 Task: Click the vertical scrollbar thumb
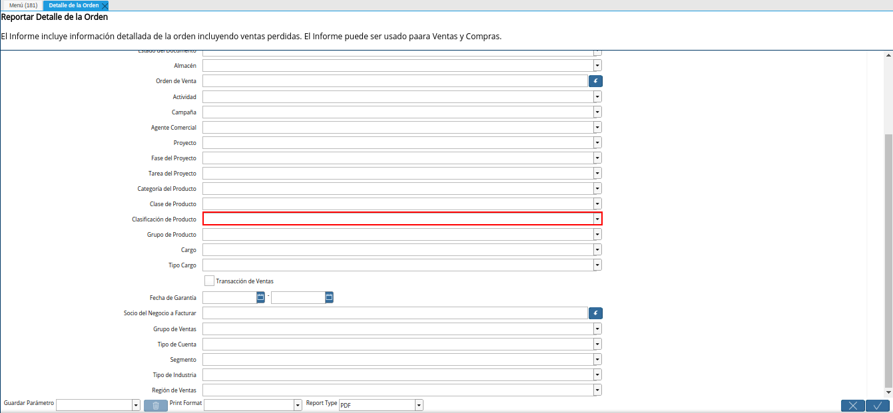pyautogui.click(x=888, y=259)
